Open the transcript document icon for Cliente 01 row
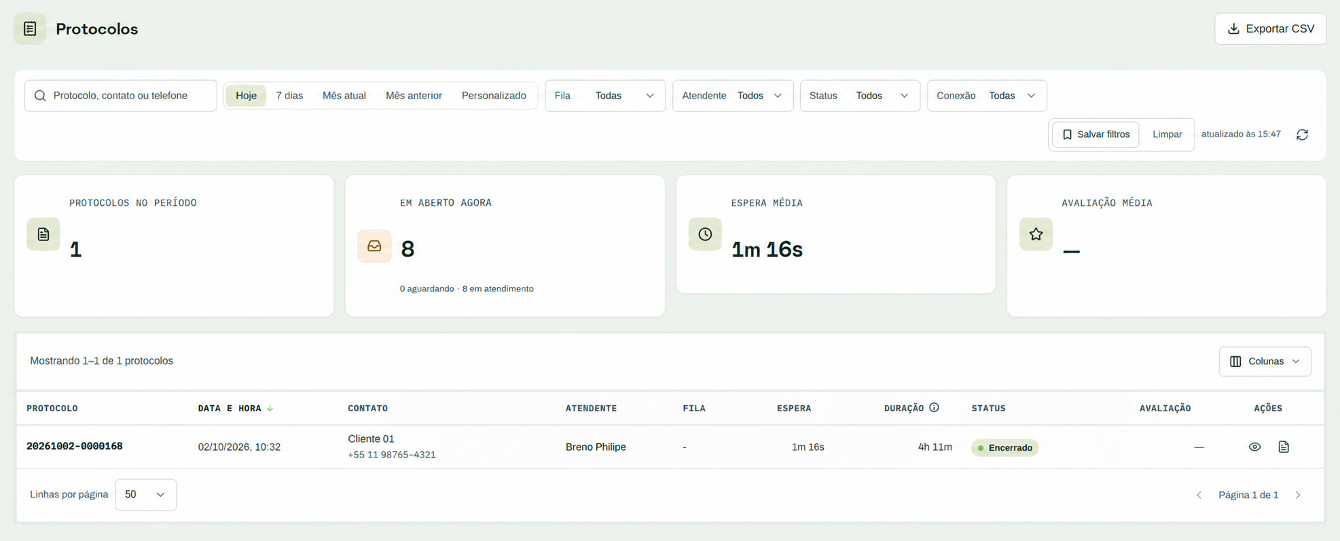This screenshot has width=1340, height=541. coord(1284,447)
